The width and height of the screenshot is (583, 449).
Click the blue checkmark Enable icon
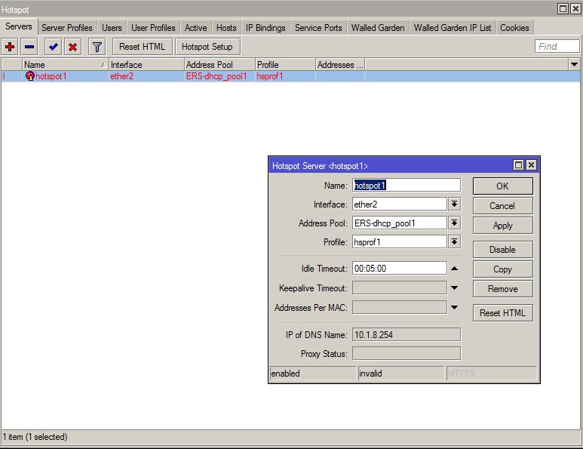coord(53,47)
